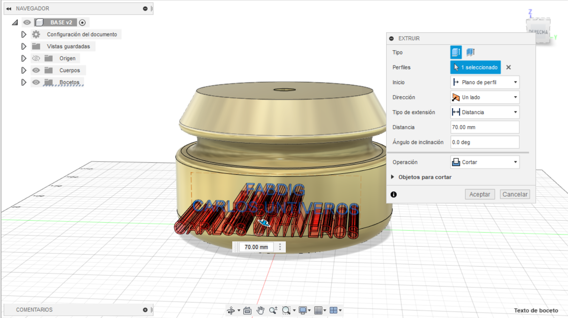Hide the Bocetos folder

[36, 82]
